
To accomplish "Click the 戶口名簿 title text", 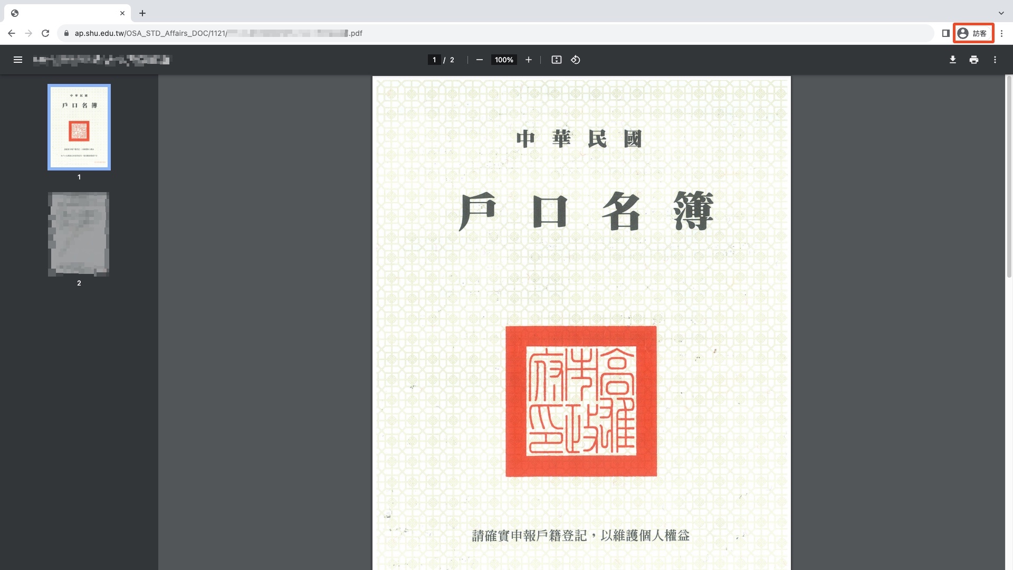I will click(x=586, y=212).
